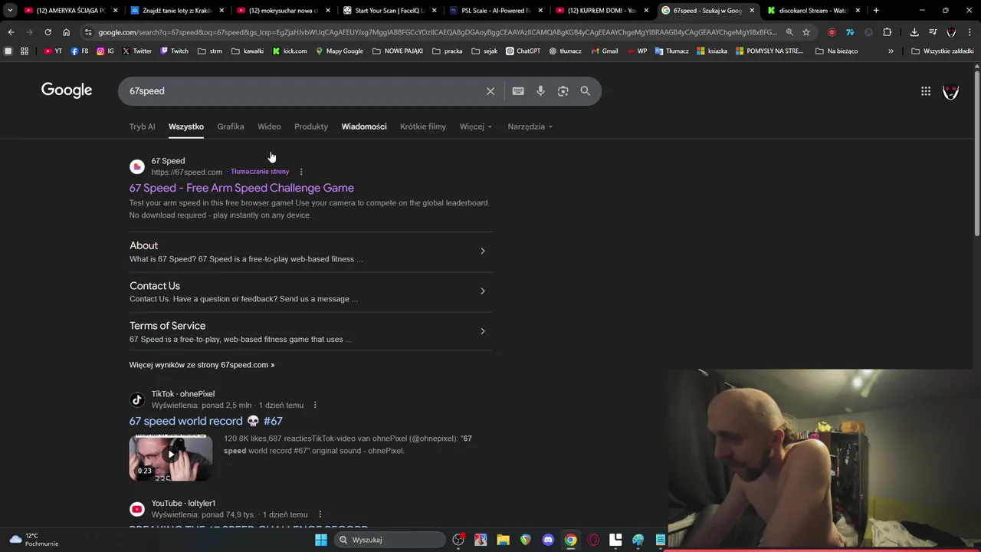The width and height of the screenshot is (981, 552).
Task: Switch to the Grafika tab
Action: 231,127
